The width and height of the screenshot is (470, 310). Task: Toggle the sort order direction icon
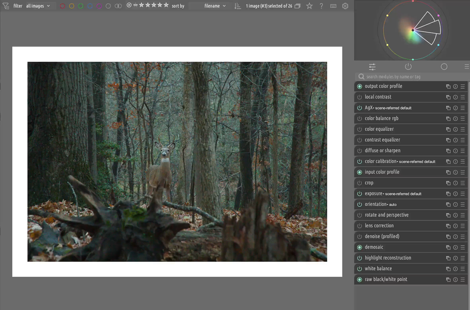coord(238,6)
